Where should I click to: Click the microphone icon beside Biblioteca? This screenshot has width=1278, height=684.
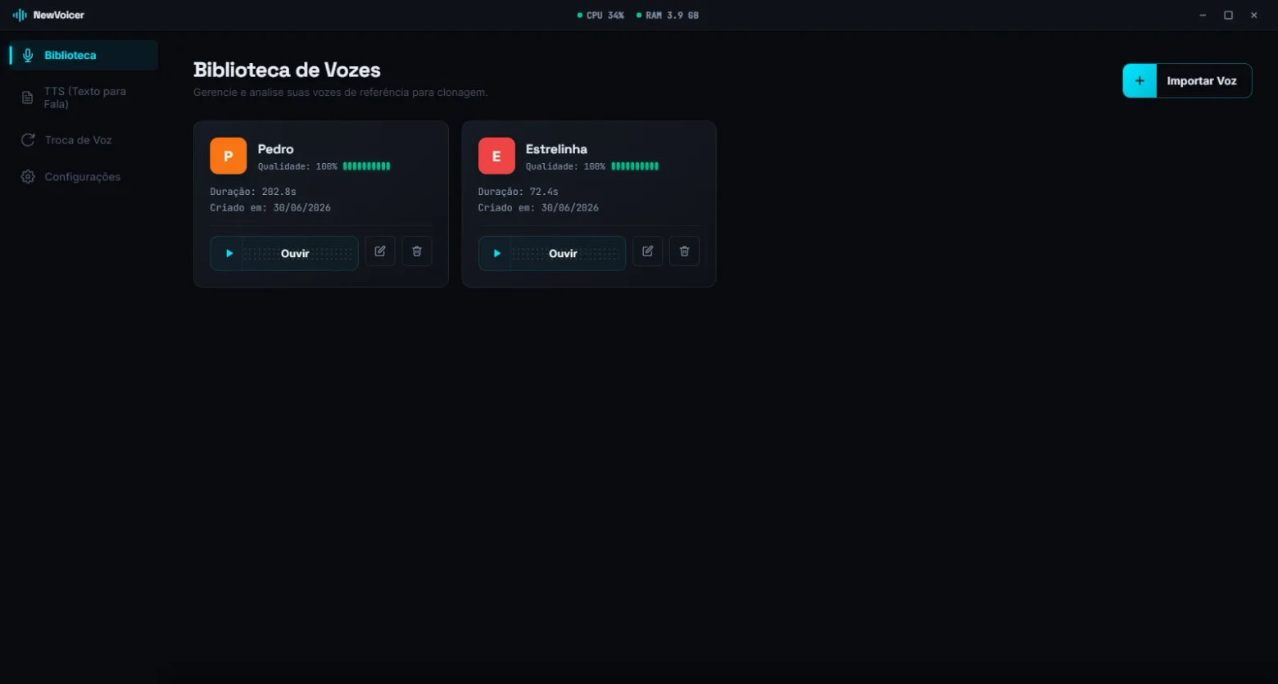pos(28,55)
